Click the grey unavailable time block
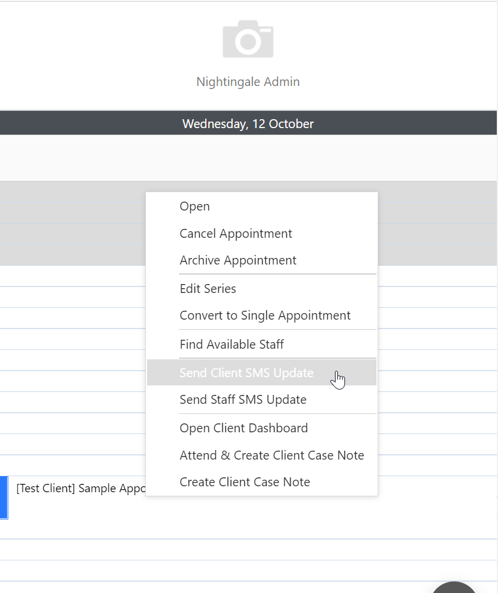The image size is (498, 593). 72,223
